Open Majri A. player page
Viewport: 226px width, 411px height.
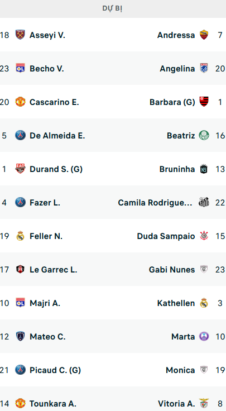pos(45,303)
